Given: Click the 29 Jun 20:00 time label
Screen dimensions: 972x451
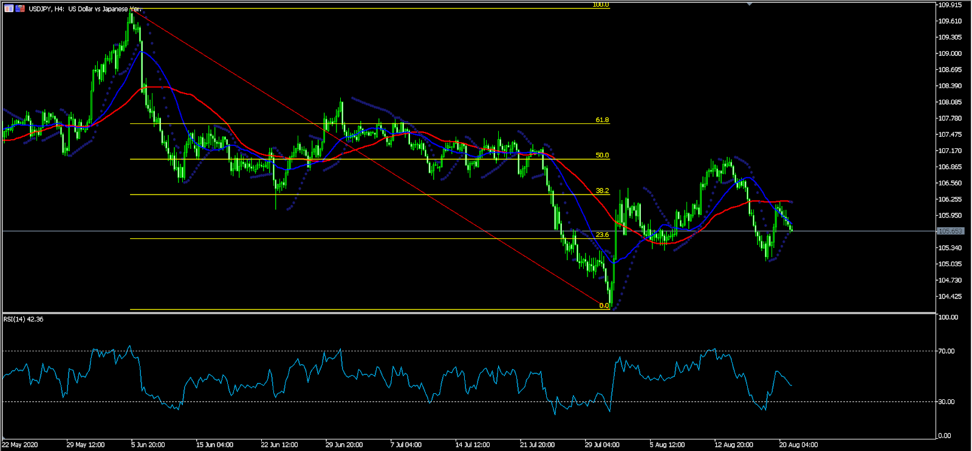Looking at the screenshot, I should pyautogui.click(x=344, y=445).
